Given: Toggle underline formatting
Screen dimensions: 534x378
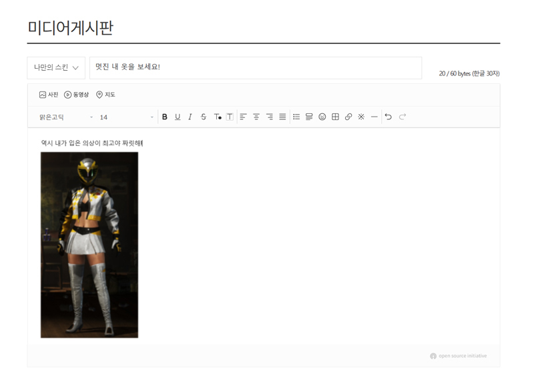Looking at the screenshot, I should (x=178, y=117).
